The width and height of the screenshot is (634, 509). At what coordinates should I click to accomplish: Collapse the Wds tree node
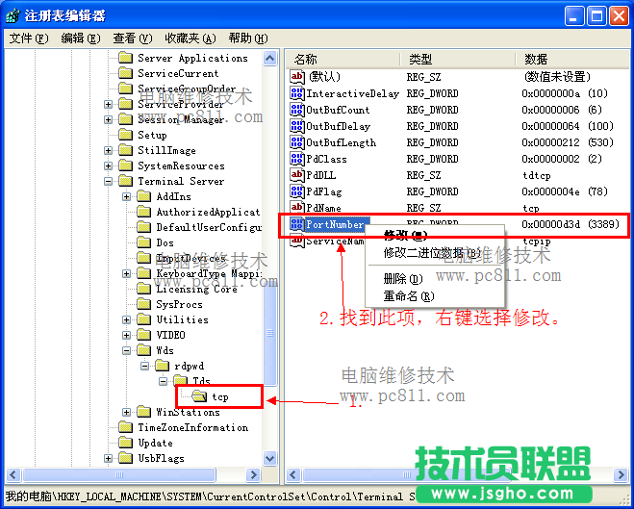tap(126, 350)
